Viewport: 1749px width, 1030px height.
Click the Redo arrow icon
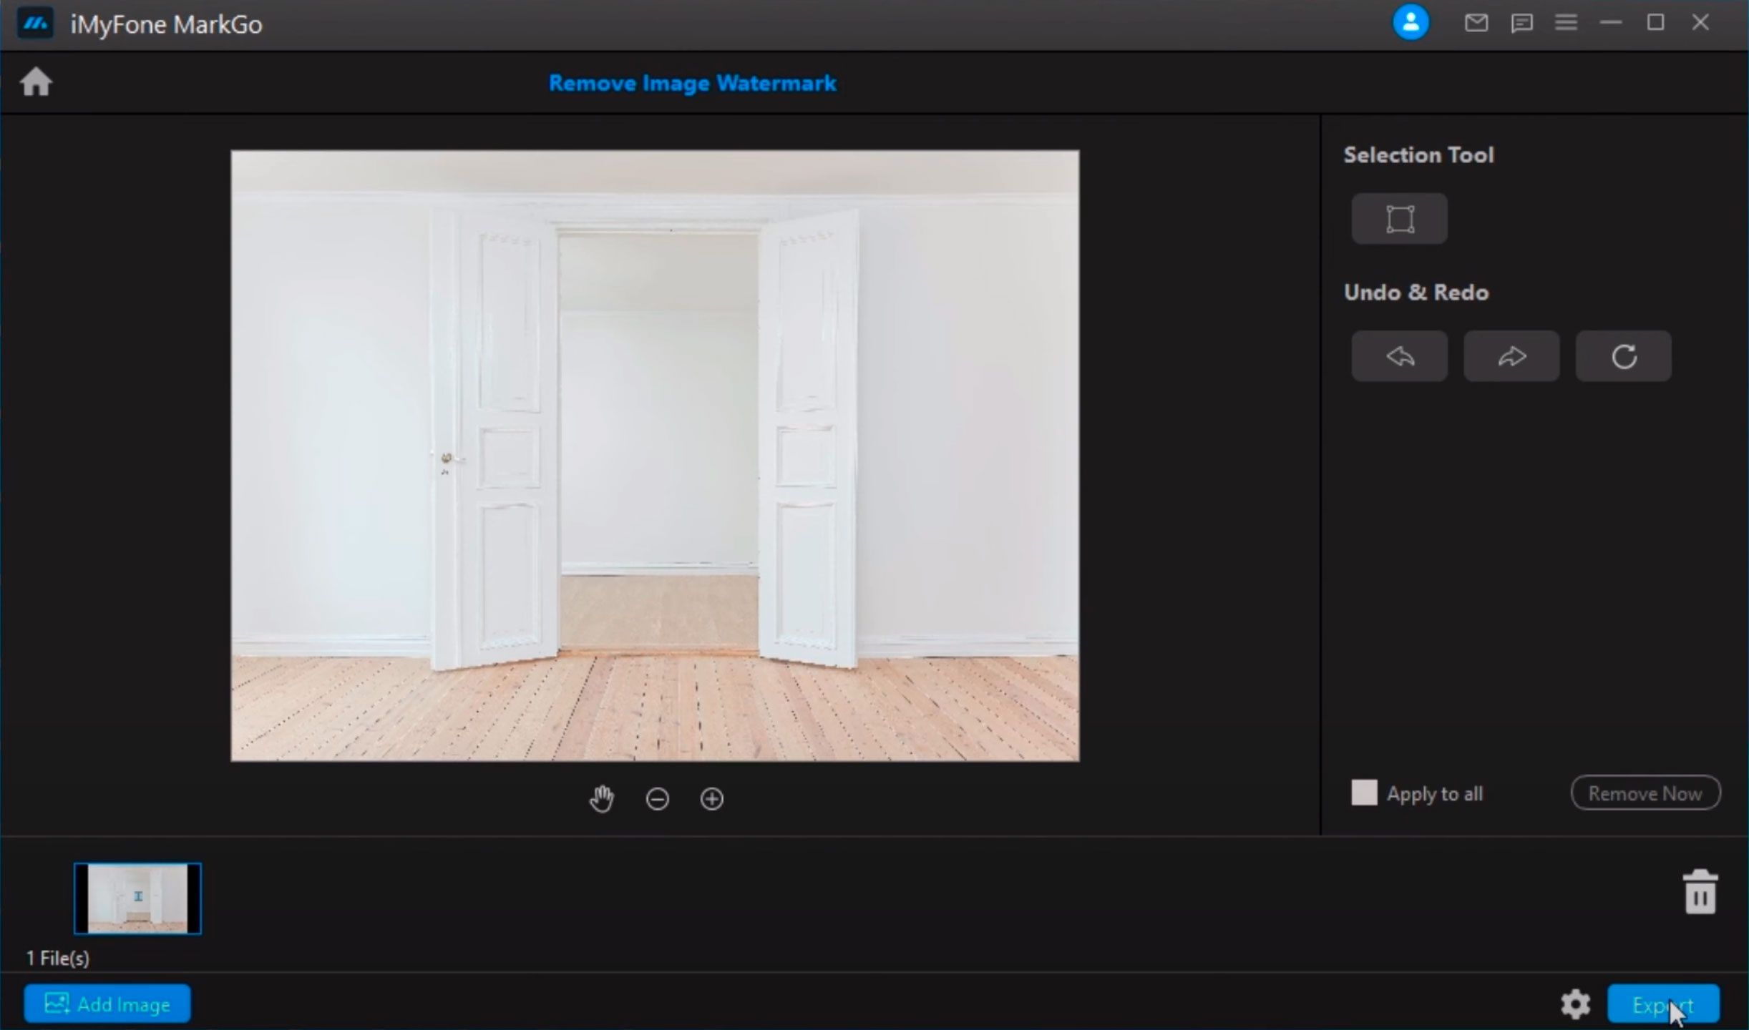click(x=1511, y=355)
